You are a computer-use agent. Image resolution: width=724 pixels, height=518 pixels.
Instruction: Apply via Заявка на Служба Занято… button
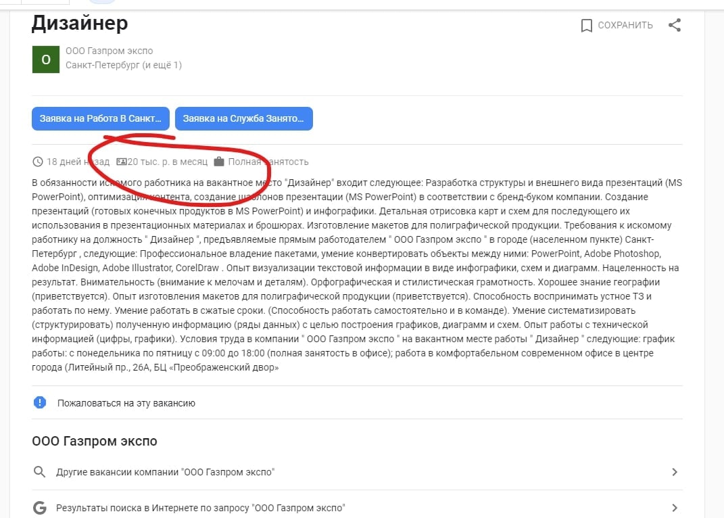click(x=244, y=119)
